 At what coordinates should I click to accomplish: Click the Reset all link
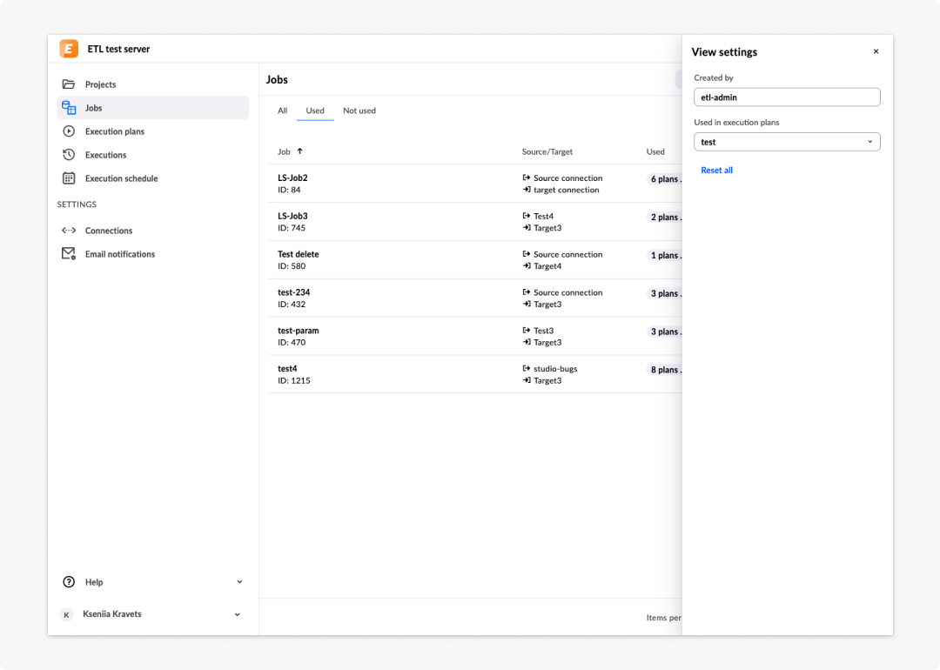pyautogui.click(x=716, y=171)
